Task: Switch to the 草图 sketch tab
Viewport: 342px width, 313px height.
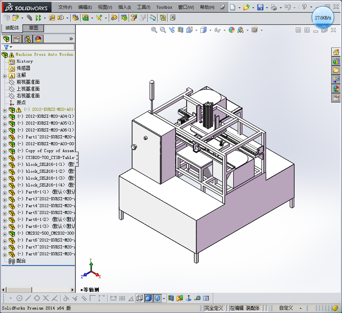Action: pos(33,28)
